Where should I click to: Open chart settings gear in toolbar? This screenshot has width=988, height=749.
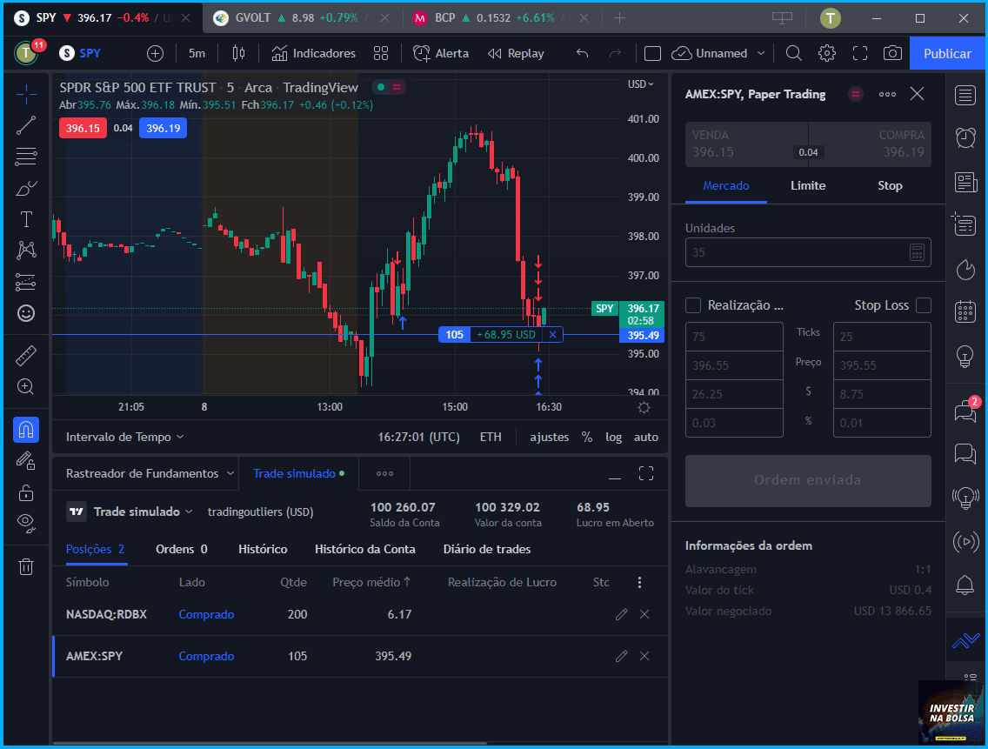point(827,54)
